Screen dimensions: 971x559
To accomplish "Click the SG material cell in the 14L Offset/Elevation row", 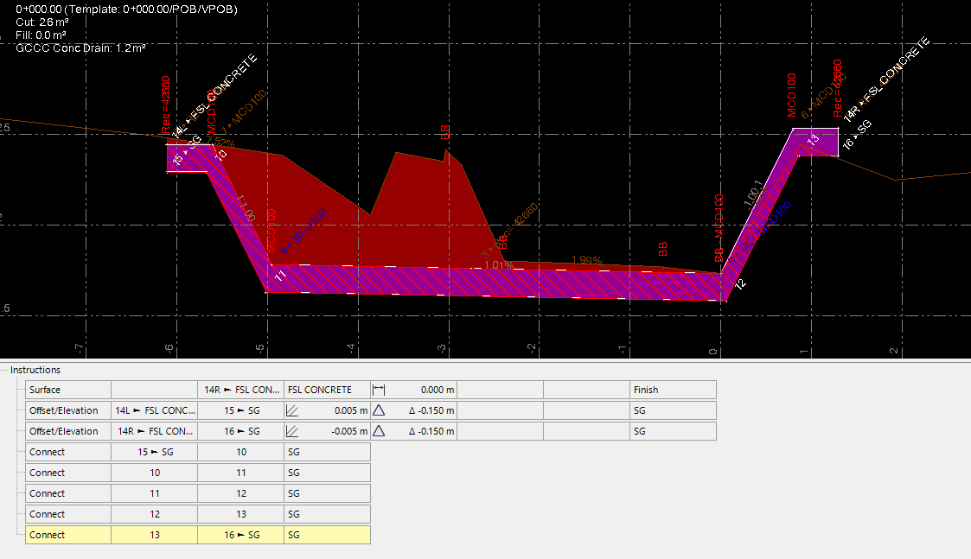I will 673,410.
